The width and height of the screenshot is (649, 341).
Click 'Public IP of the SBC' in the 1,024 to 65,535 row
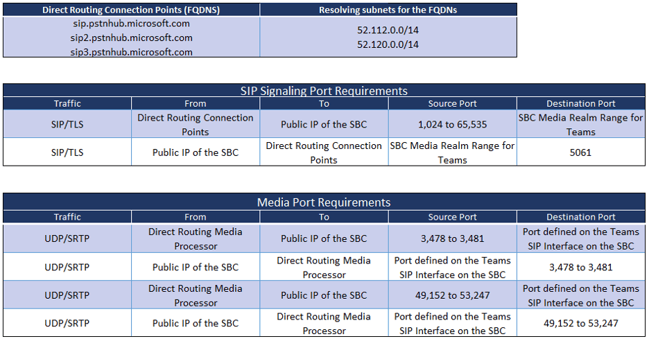point(324,125)
